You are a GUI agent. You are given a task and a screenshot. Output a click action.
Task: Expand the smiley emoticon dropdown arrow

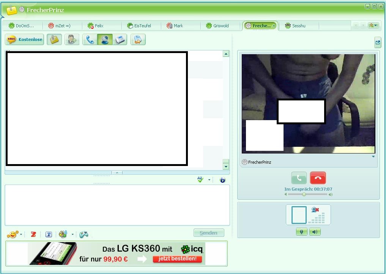point(21,235)
